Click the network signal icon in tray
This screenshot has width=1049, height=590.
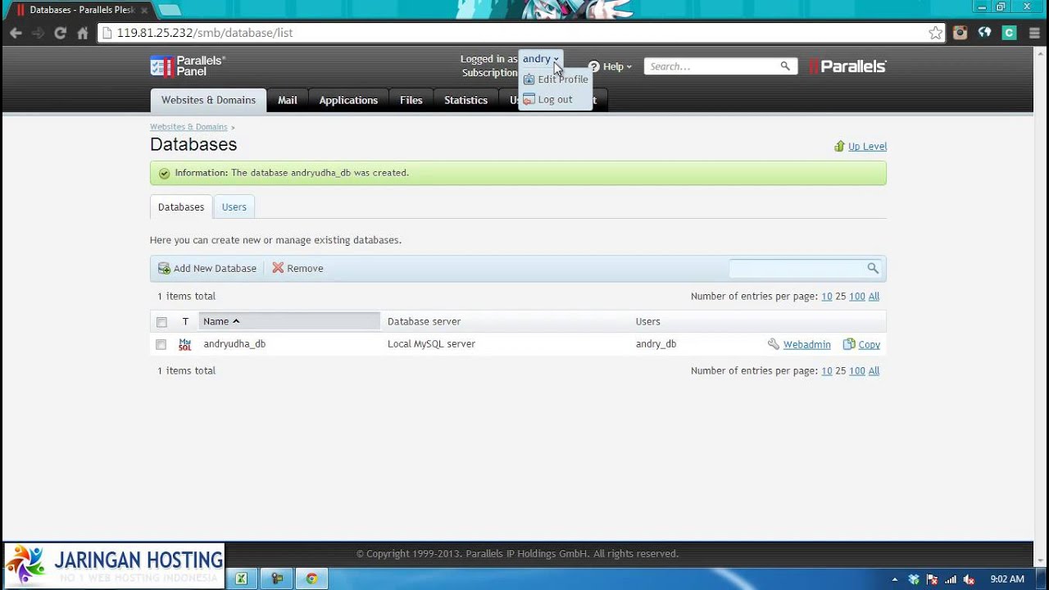[951, 579]
